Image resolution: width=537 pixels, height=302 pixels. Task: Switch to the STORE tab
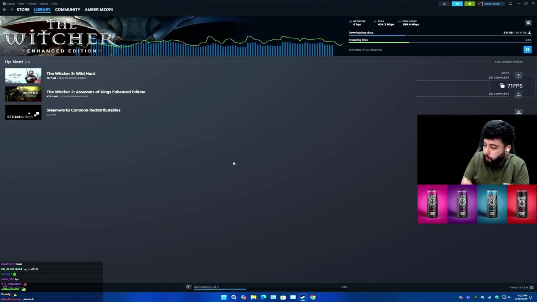point(23,9)
